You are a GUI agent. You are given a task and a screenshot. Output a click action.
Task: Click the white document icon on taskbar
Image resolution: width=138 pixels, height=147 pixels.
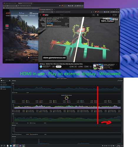8,146
